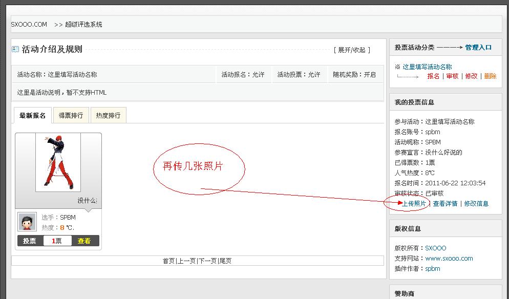Switch to the 得票排行 vote ranking tab
509x299 pixels.
pos(71,115)
